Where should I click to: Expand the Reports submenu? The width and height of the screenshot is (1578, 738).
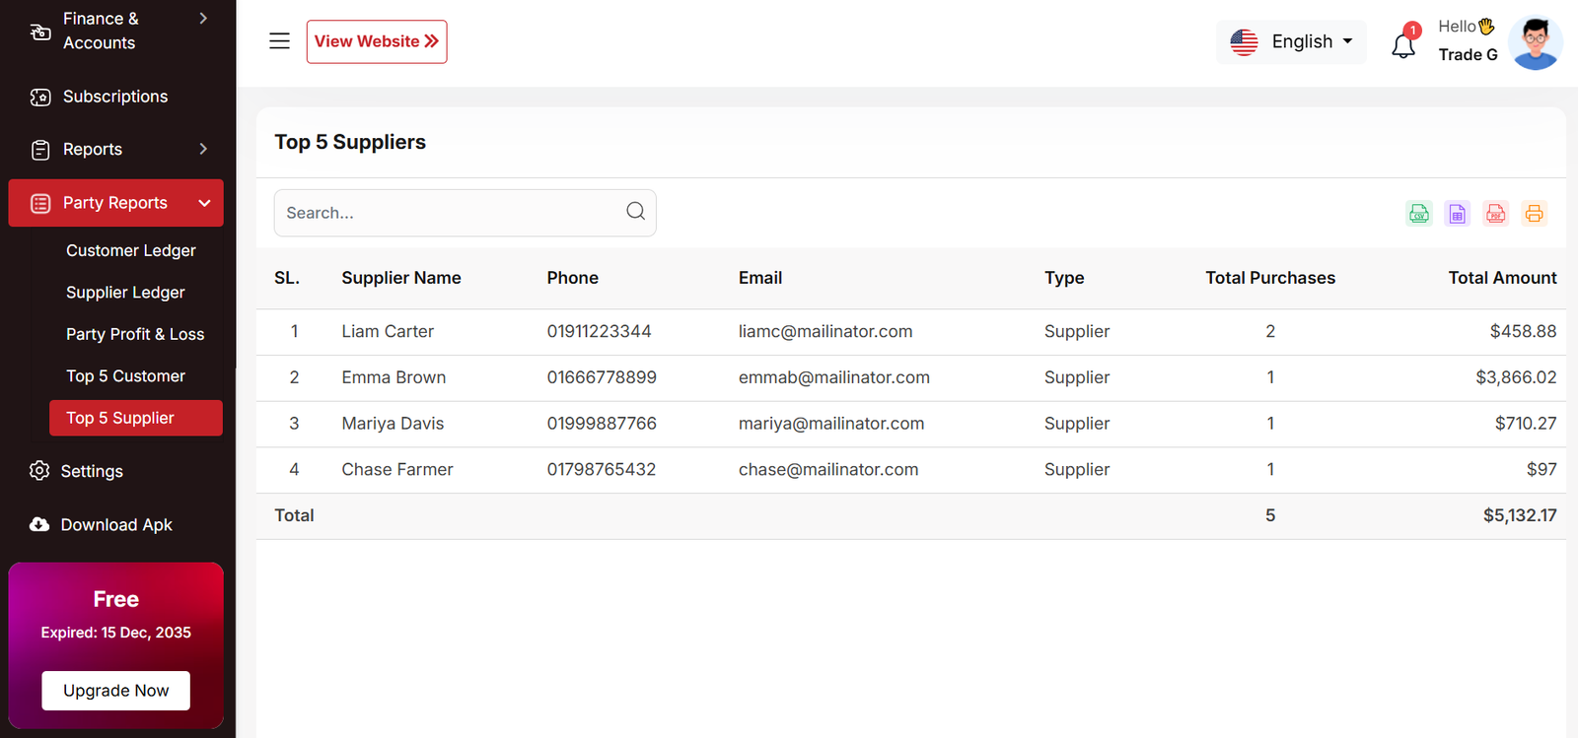click(x=203, y=150)
